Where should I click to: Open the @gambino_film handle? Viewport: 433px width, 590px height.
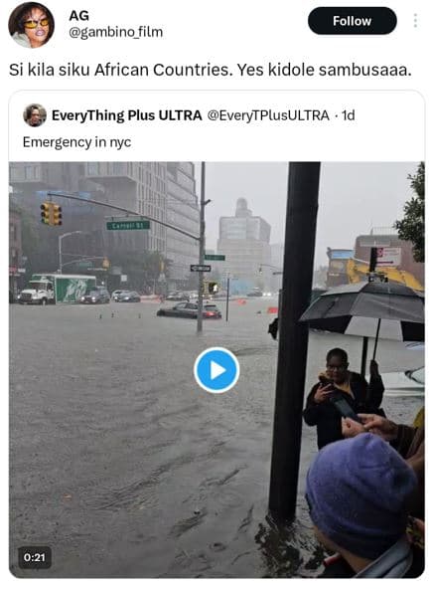click(115, 33)
